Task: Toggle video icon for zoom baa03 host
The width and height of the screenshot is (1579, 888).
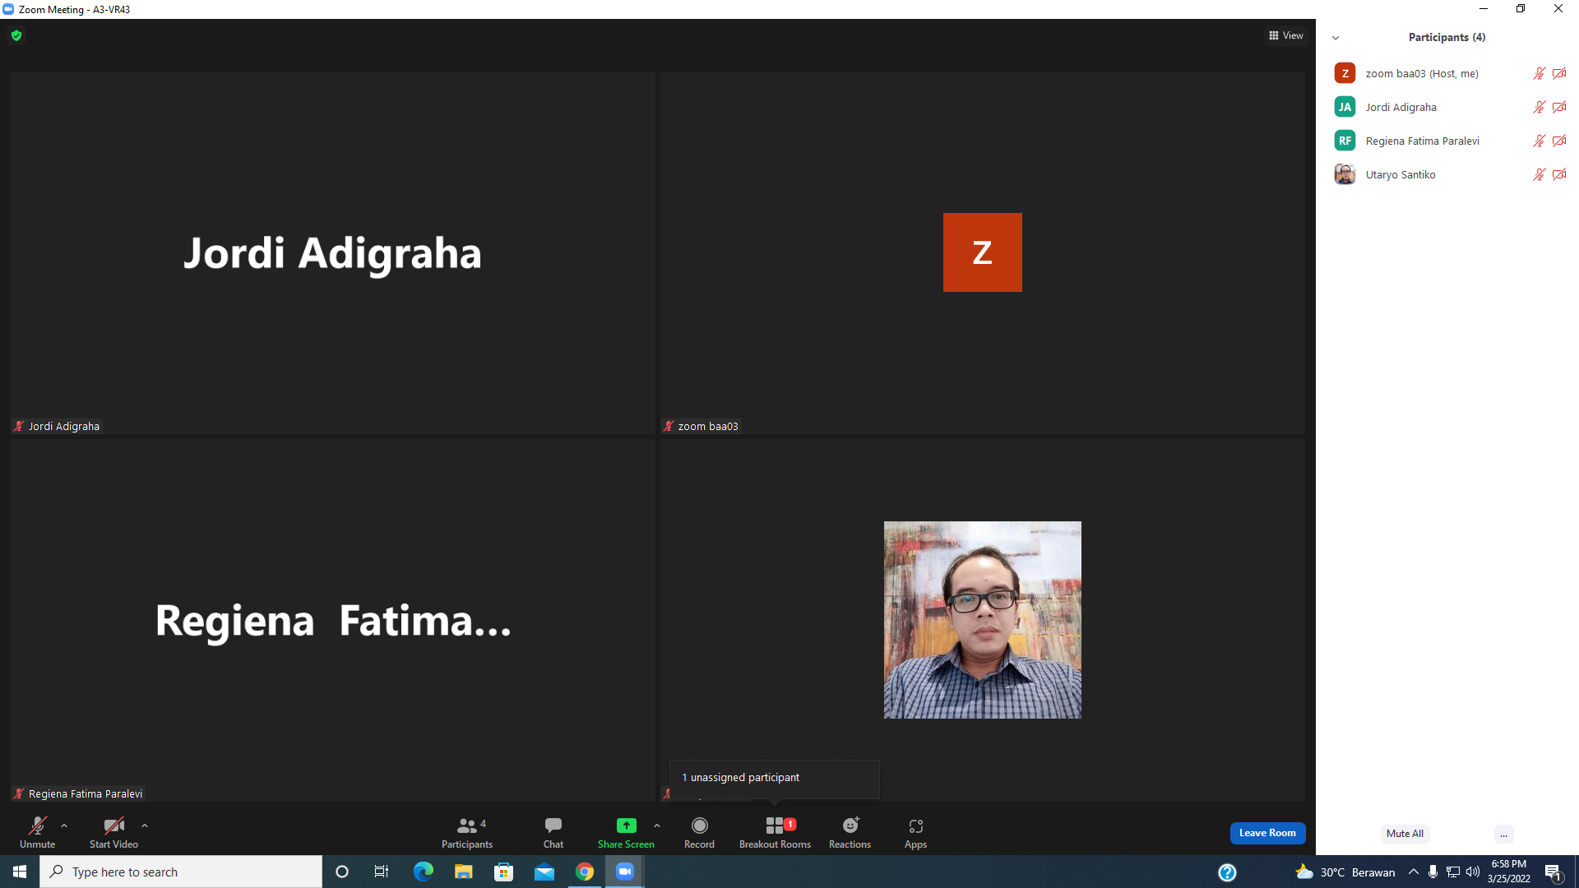Action: click(x=1559, y=73)
